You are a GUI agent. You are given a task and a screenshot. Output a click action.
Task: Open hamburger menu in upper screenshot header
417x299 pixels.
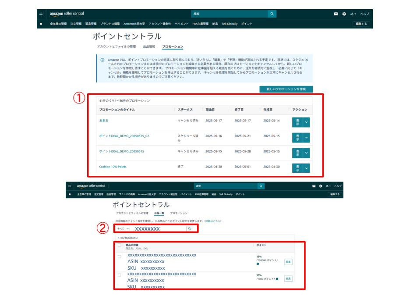(41, 14)
